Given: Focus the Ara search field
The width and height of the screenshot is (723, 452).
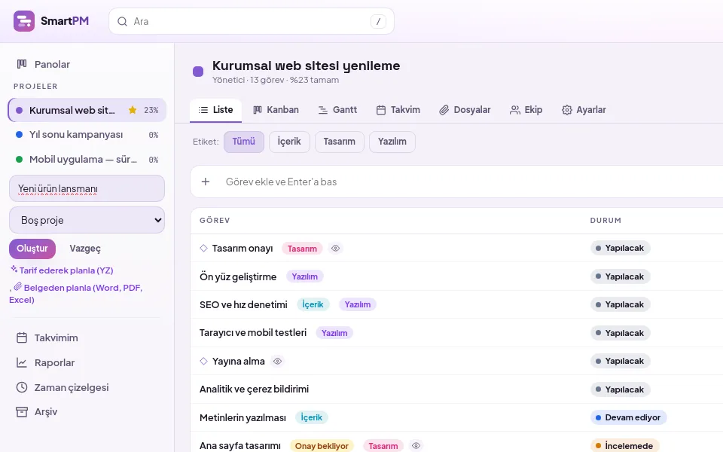Looking at the screenshot, I should click(x=252, y=21).
